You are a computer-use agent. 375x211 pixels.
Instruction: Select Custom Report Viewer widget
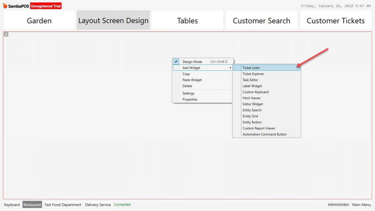(x=267, y=128)
